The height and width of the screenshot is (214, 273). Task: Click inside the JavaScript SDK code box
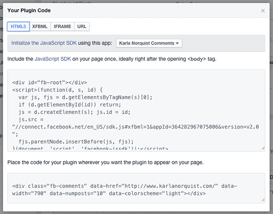pyautogui.click(x=136, y=110)
